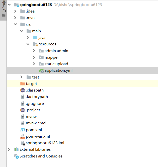Click the blue java source folder icon
This screenshot has height=167, width=158.
[35, 38]
